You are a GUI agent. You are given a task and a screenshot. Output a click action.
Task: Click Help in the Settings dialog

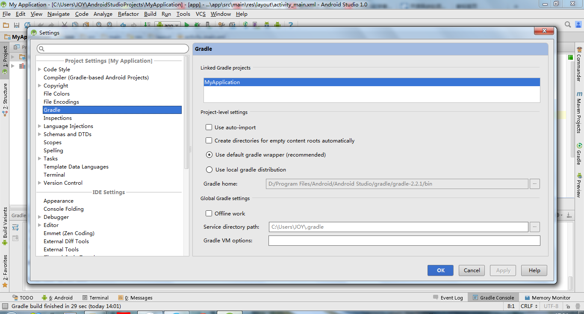pos(534,270)
